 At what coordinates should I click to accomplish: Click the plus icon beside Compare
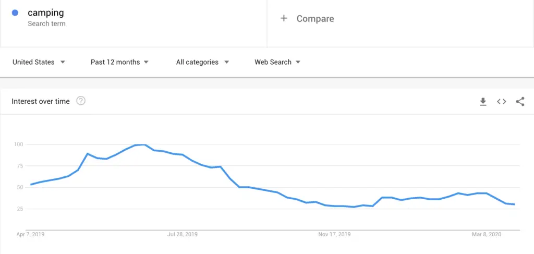(284, 18)
